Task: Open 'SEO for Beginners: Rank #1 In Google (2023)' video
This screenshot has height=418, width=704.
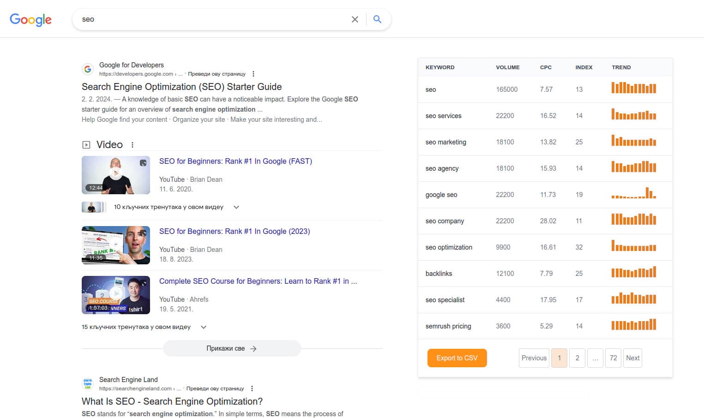Action: pyautogui.click(x=235, y=231)
